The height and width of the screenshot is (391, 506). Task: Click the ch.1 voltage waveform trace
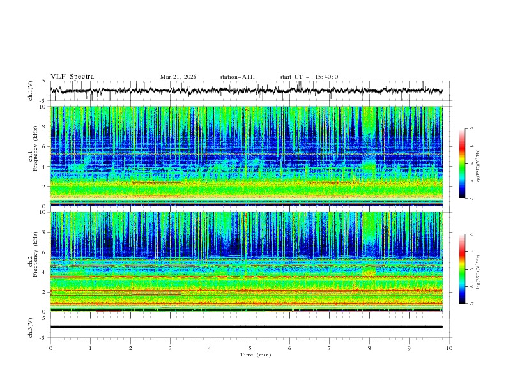click(x=246, y=91)
